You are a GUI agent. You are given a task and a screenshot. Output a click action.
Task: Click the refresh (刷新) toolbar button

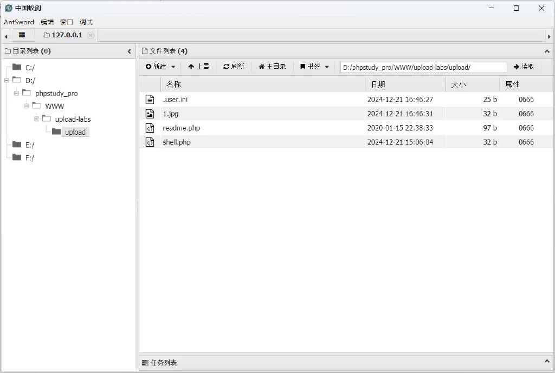(x=234, y=67)
